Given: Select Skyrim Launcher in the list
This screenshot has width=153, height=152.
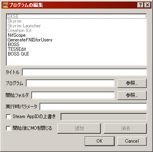Looking at the screenshot, I should (x=76, y=26).
